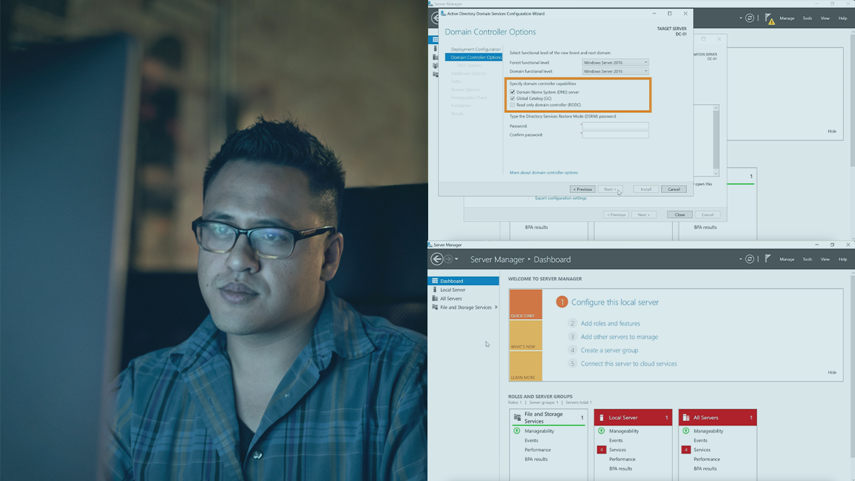Click red Services alert badge in Local Server tile
This screenshot has height=481, width=855.
601,450
